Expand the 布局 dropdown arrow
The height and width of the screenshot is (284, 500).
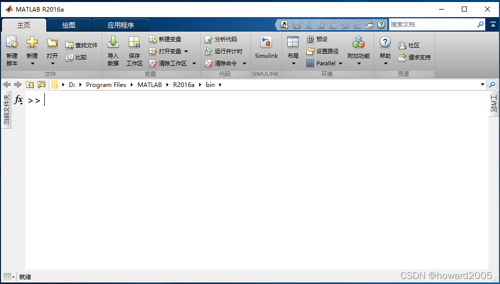pyautogui.click(x=293, y=63)
